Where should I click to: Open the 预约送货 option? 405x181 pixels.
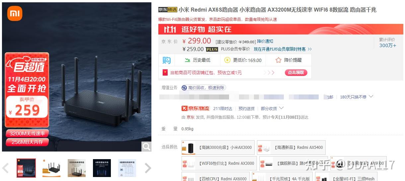[247, 108]
